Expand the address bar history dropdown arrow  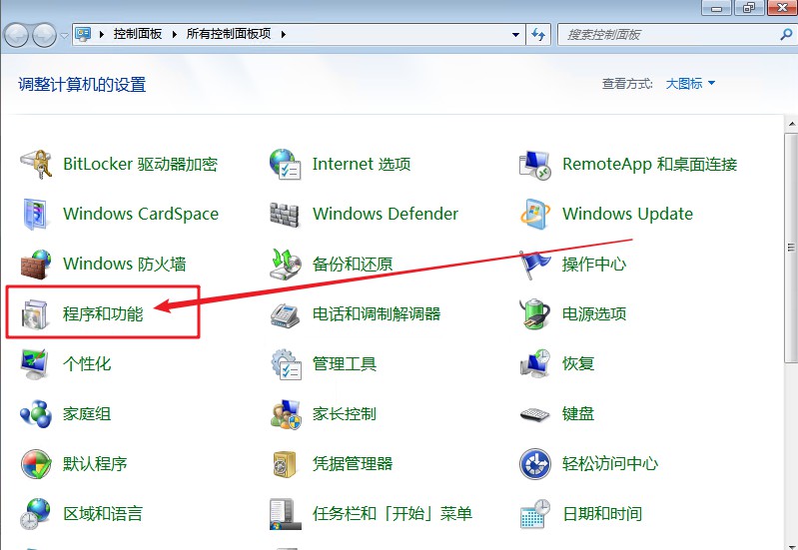[514, 34]
